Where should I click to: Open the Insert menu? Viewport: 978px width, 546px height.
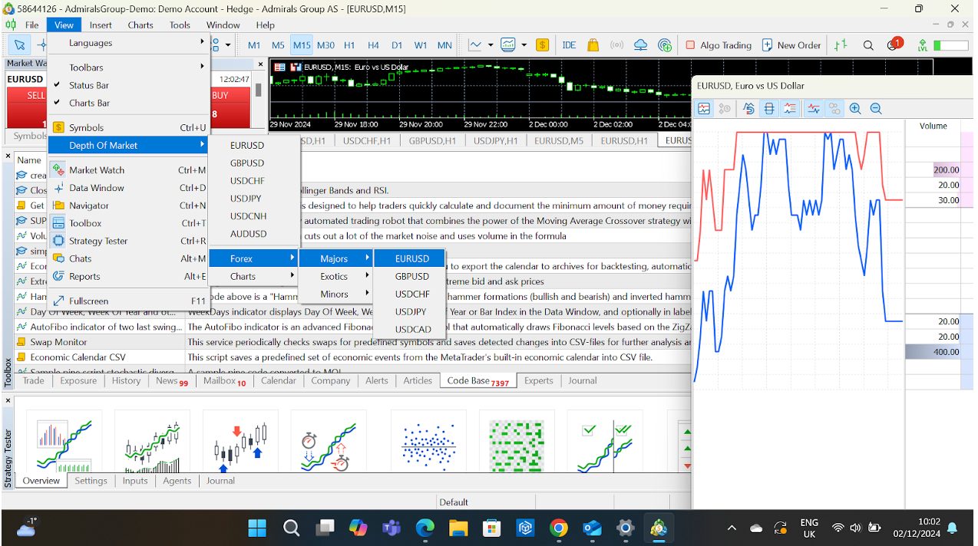pos(101,25)
